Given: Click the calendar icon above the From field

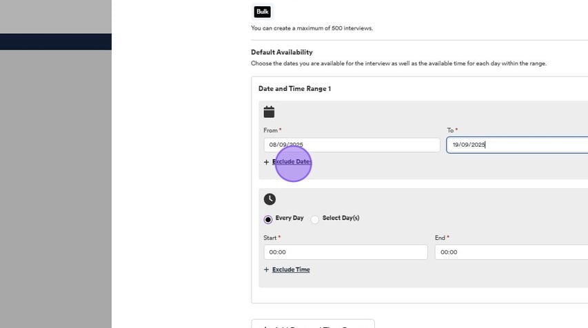Looking at the screenshot, I should 269,112.
